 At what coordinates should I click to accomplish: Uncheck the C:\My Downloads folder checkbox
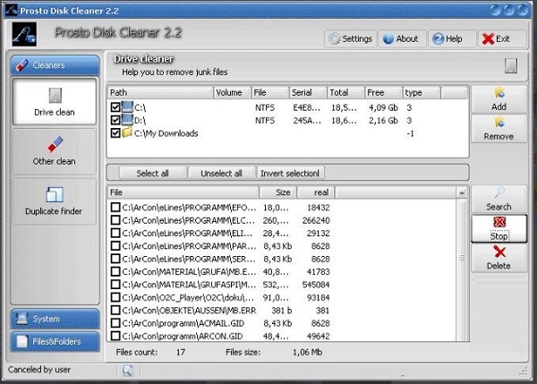(115, 132)
